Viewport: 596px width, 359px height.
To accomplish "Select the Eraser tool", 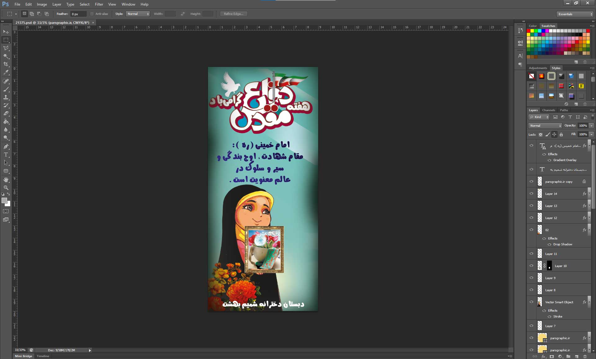I will click(6, 113).
